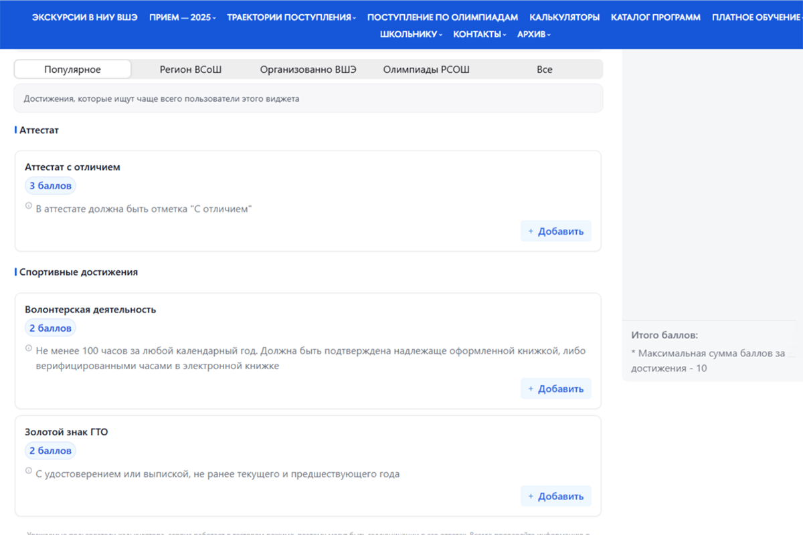
Task: Switch to the Олимпиады РСОШ tab
Action: pyautogui.click(x=426, y=70)
